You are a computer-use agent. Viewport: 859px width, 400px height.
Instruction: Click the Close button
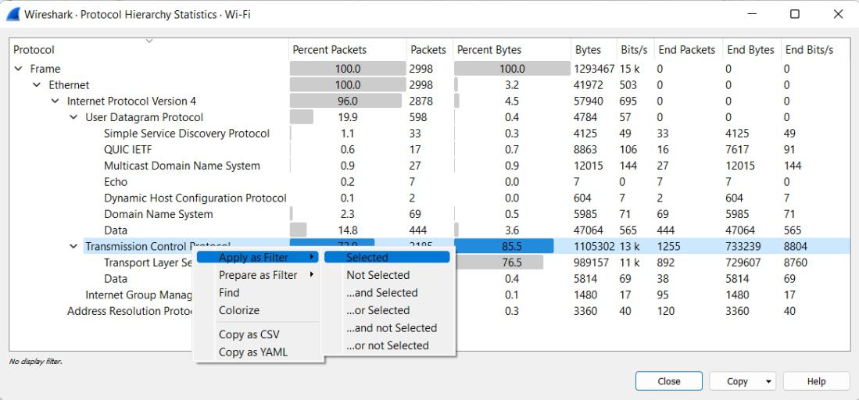coord(669,381)
